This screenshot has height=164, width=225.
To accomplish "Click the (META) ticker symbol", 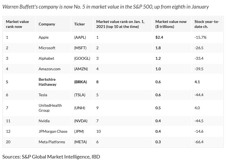I will click(x=80, y=142).
